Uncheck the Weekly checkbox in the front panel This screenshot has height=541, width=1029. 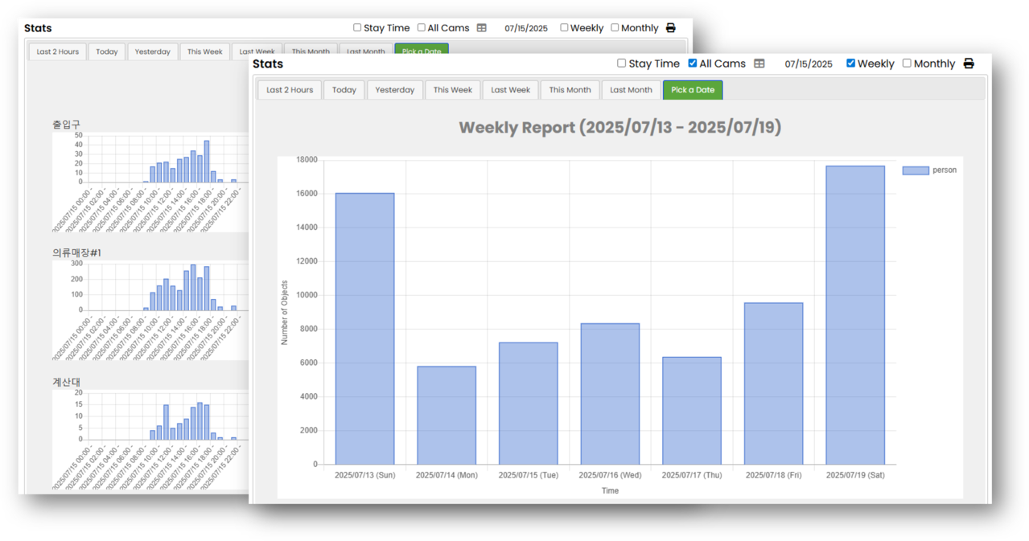850,64
